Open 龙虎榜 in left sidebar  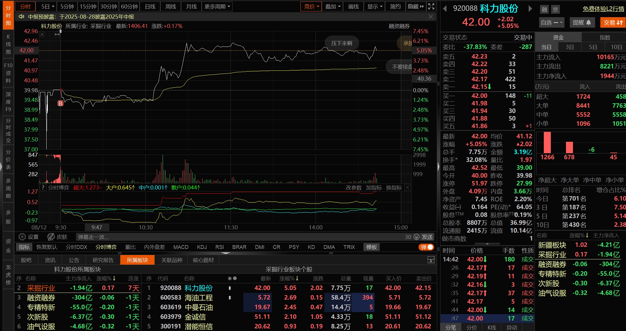(8, 275)
